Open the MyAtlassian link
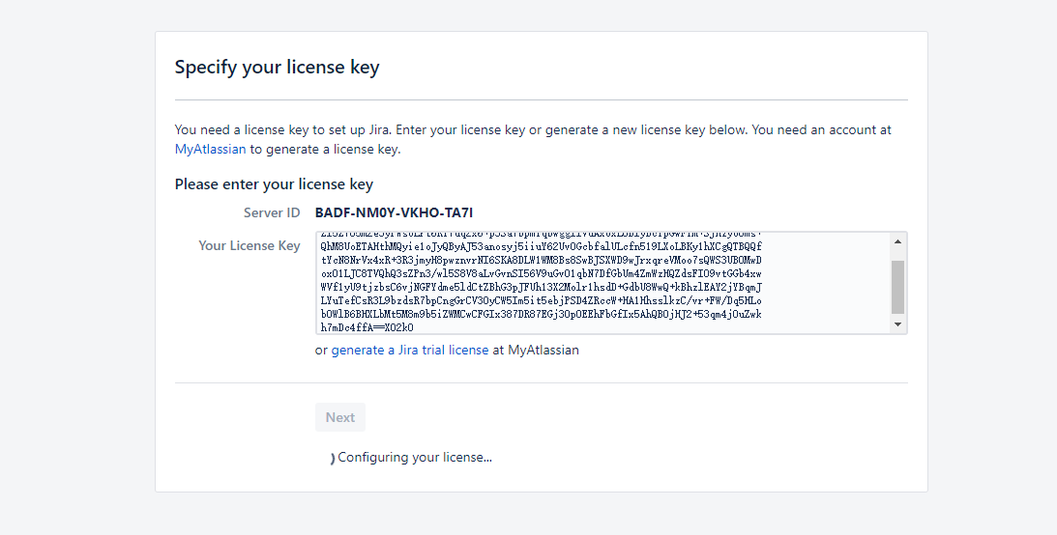This screenshot has width=1057, height=535. pyautogui.click(x=210, y=149)
